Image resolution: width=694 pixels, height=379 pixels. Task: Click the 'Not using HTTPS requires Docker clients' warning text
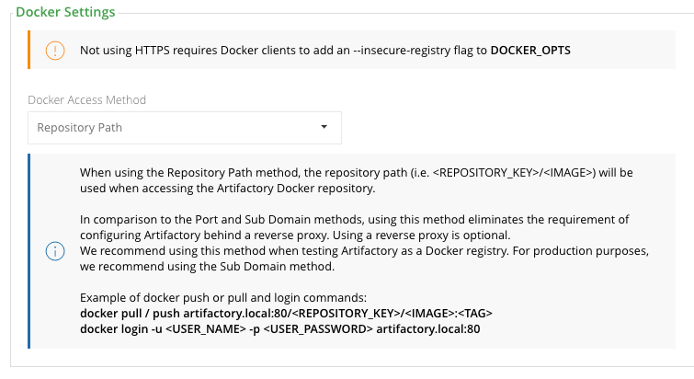coord(324,51)
